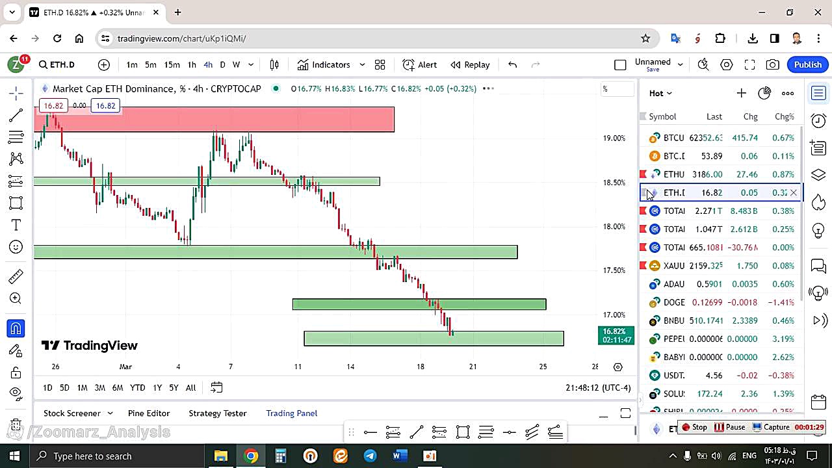832x468 pixels.
Task: Remove drawings with the trash icon
Action: [x=16, y=426]
